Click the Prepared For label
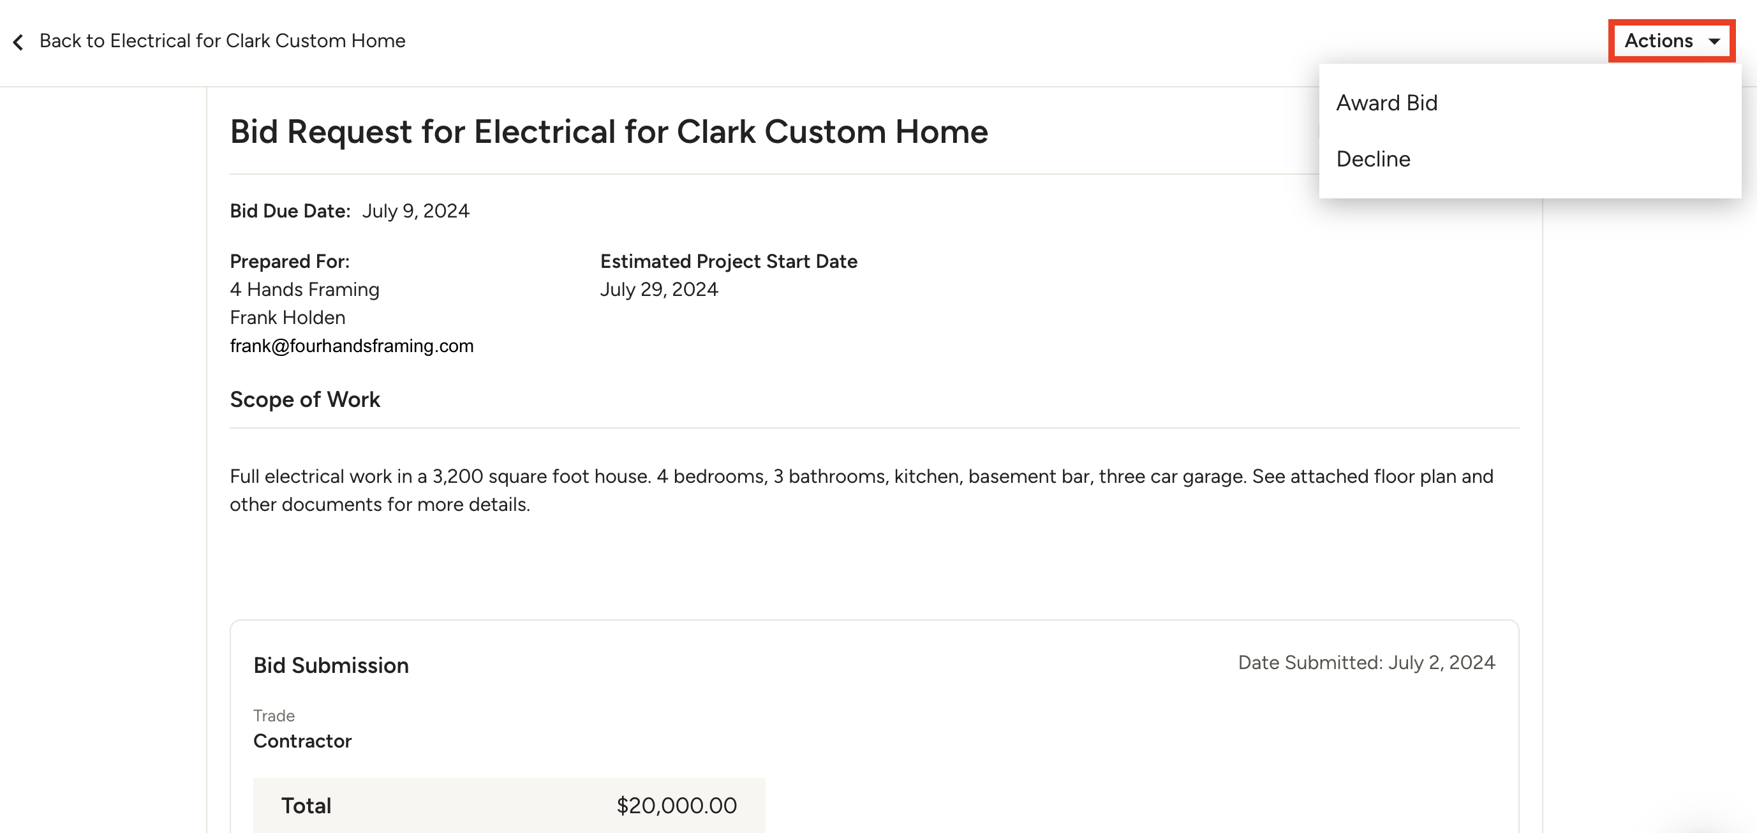This screenshot has width=1757, height=833. [x=289, y=261]
